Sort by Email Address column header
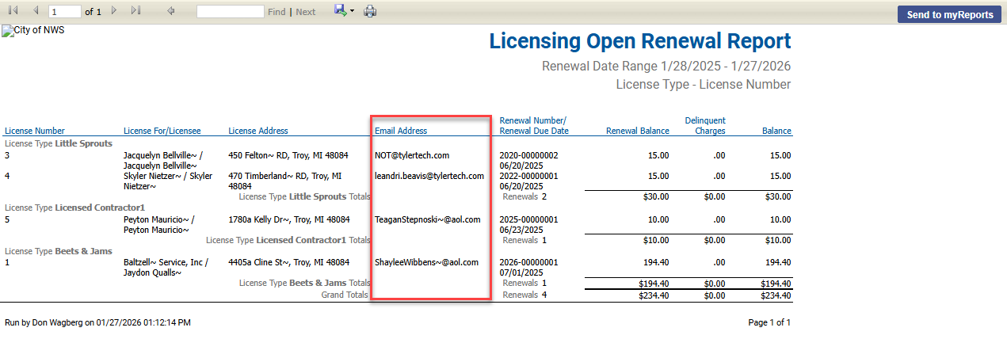Image resolution: width=1007 pixels, height=339 pixels. click(x=401, y=131)
